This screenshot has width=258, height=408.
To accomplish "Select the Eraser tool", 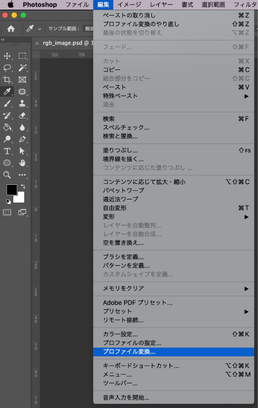I will click(x=22, y=115).
